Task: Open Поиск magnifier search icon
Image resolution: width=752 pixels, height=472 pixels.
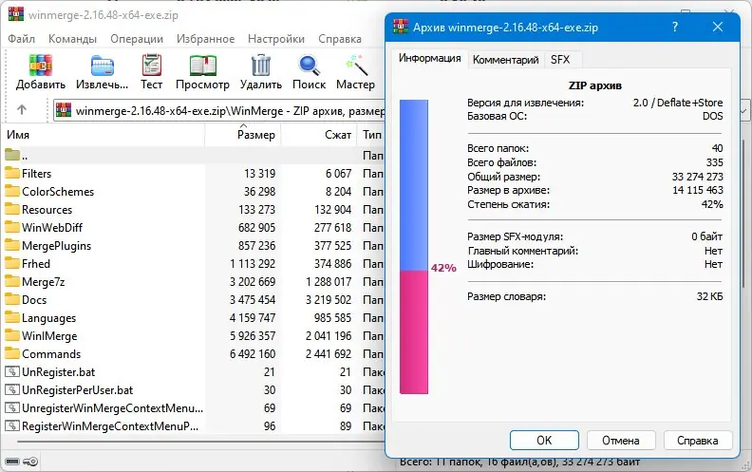Action: point(309,66)
